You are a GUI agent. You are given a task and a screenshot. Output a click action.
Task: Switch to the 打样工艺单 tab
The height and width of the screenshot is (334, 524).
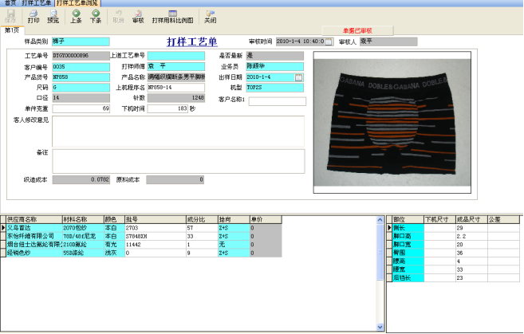pos(36,3)
